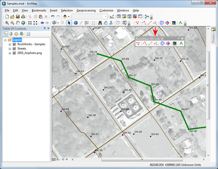218x169 pixels.
Task: Open the Find binoculars tool
Action: click(x=100, y=23)
